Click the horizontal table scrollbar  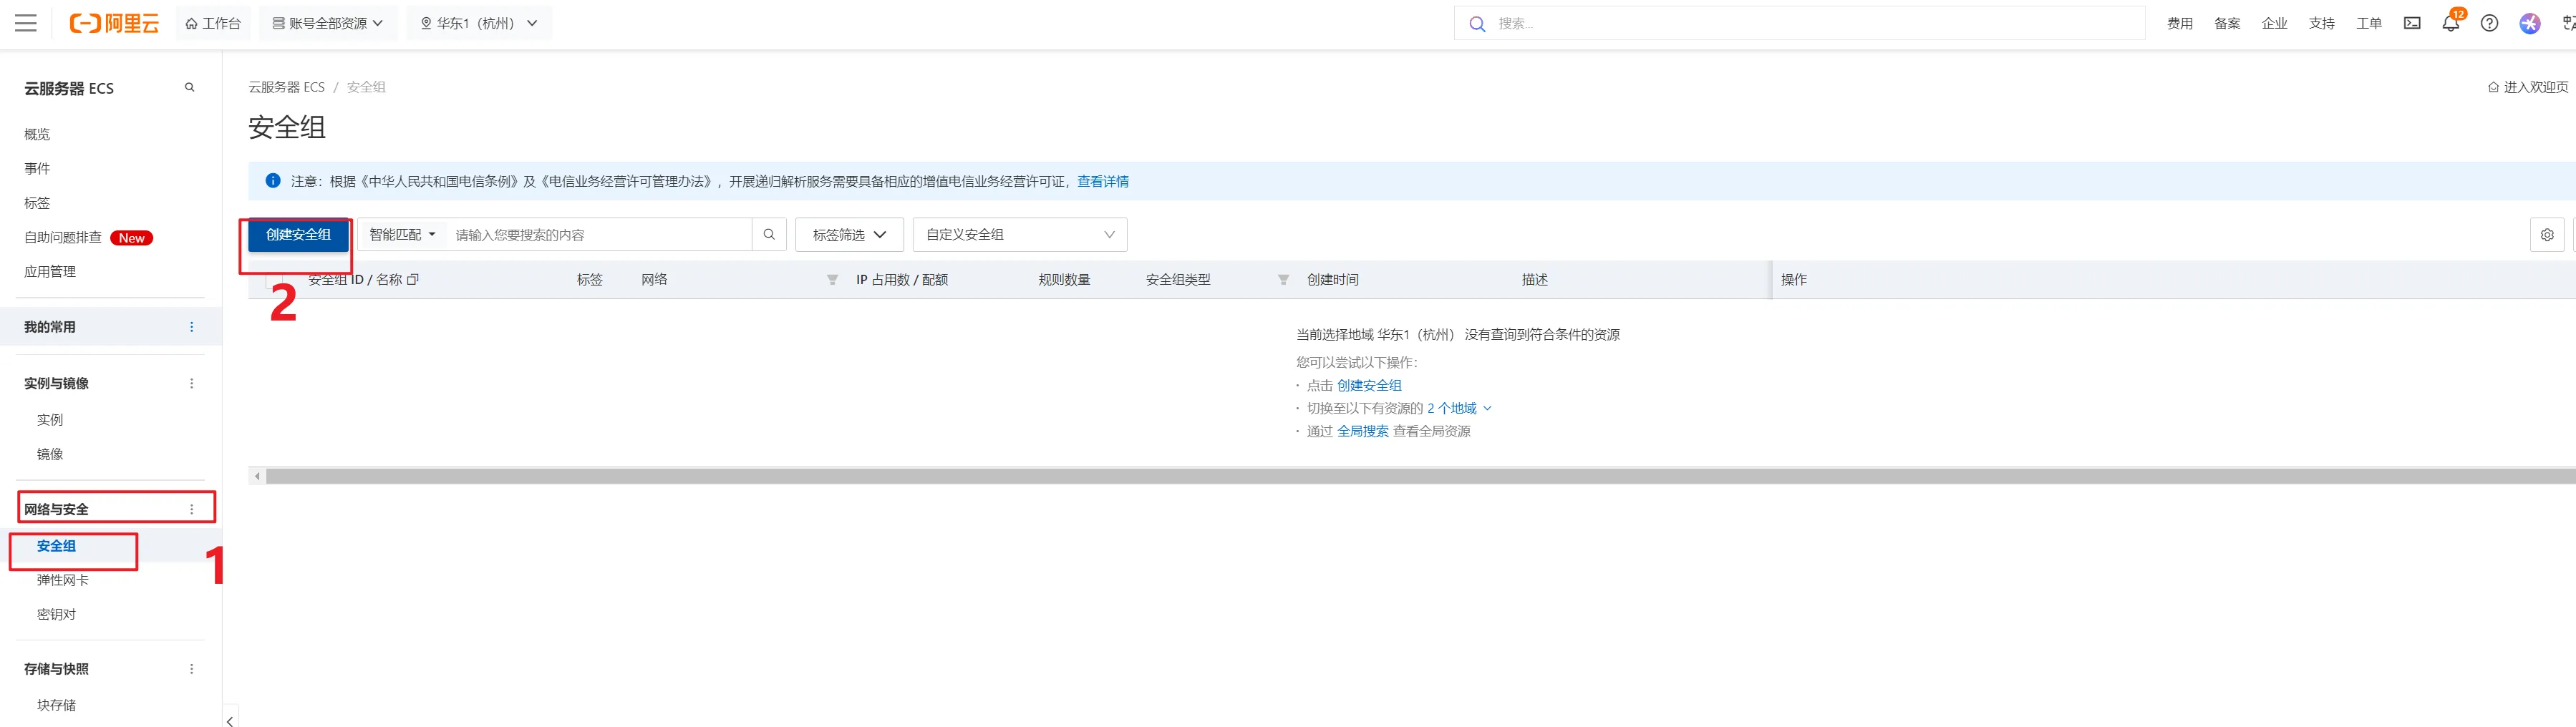pos(1400,477)
